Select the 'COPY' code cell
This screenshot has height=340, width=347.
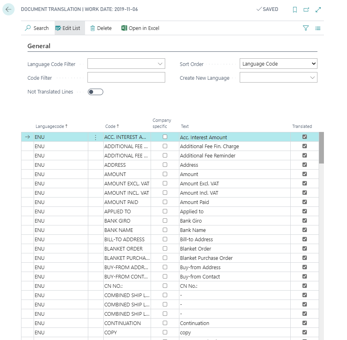(127, 332)
